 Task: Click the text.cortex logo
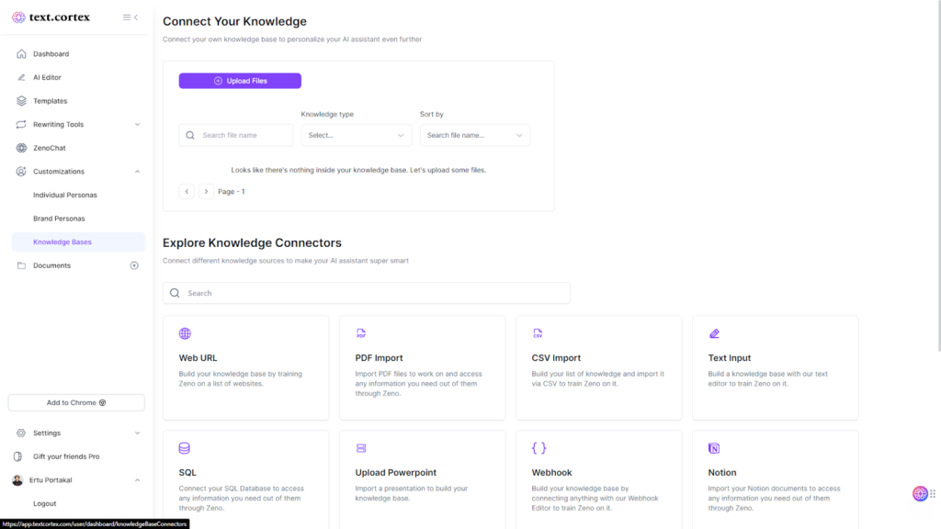tap(51, 17)
